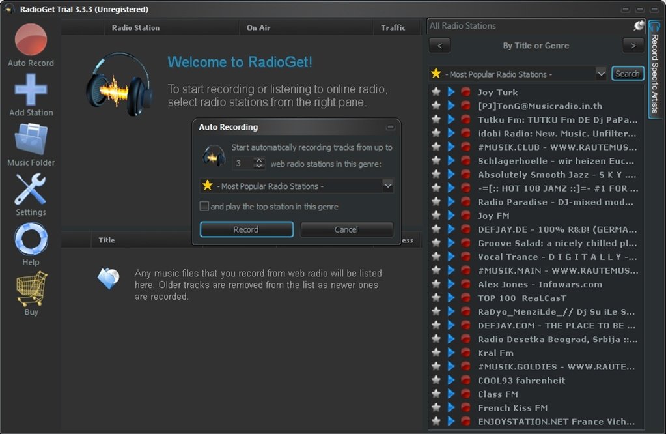Star the Alex Jones Infowars station
The width and height of the screenshot is (666, 434).
pos(436,284)
